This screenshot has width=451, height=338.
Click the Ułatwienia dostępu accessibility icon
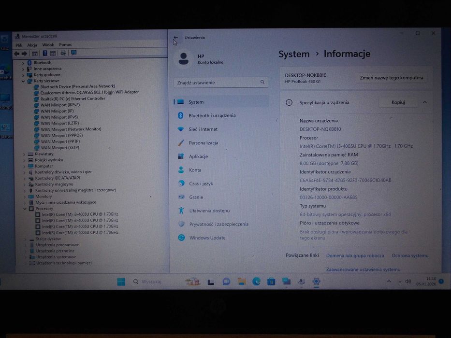click(x=181, y=211)
